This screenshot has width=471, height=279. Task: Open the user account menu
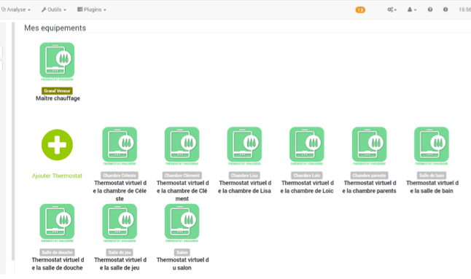pyautogui.click(x=412, y=9)
